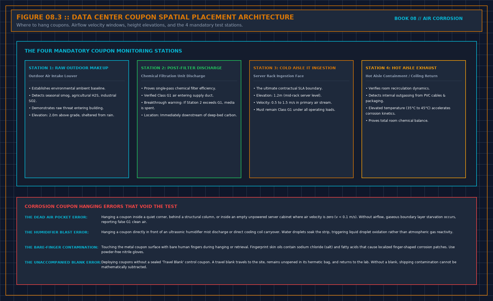The height and width of the screenshot is (301, 493).
Task: Click 'Server Rack Ingestion Face' subtitle
Action: 279,76
